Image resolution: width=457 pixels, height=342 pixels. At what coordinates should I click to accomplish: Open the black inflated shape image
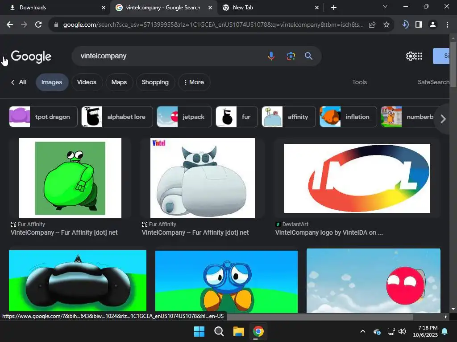tap(78, 281)
